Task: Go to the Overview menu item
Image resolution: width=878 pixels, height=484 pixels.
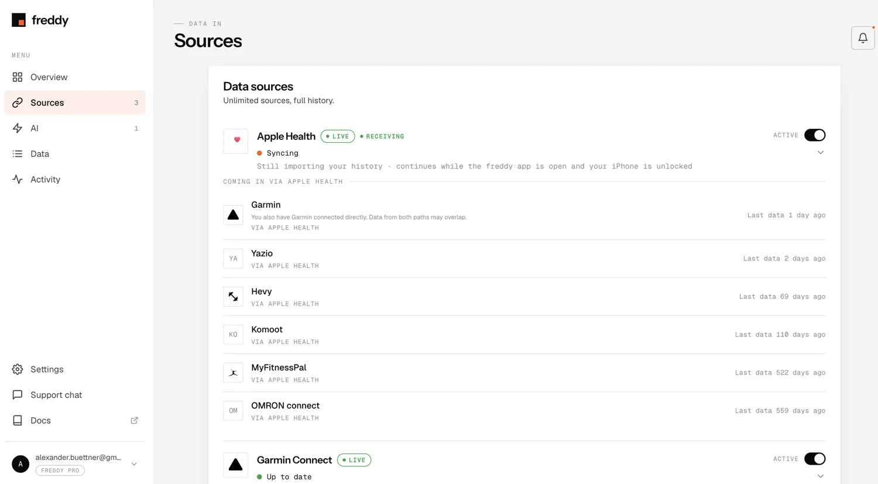Action: click(75, 77)
